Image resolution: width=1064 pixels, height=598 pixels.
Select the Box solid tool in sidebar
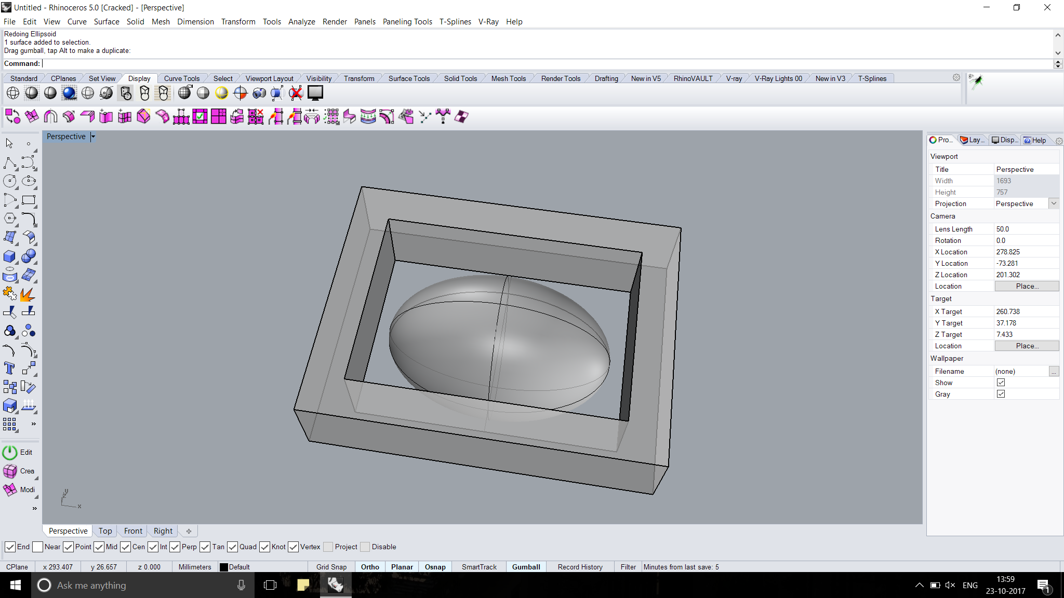tap(10, 256)
